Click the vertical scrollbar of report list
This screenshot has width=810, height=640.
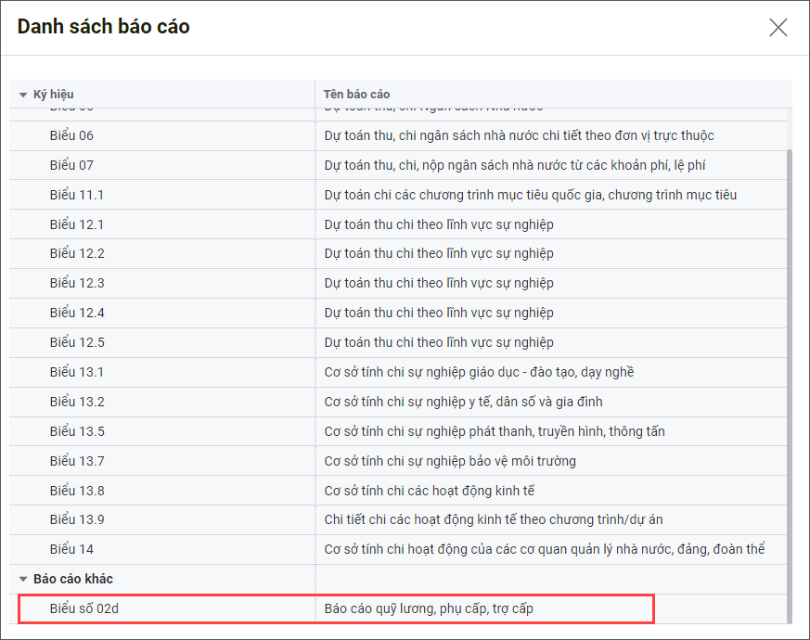click(x=790, y=371)
